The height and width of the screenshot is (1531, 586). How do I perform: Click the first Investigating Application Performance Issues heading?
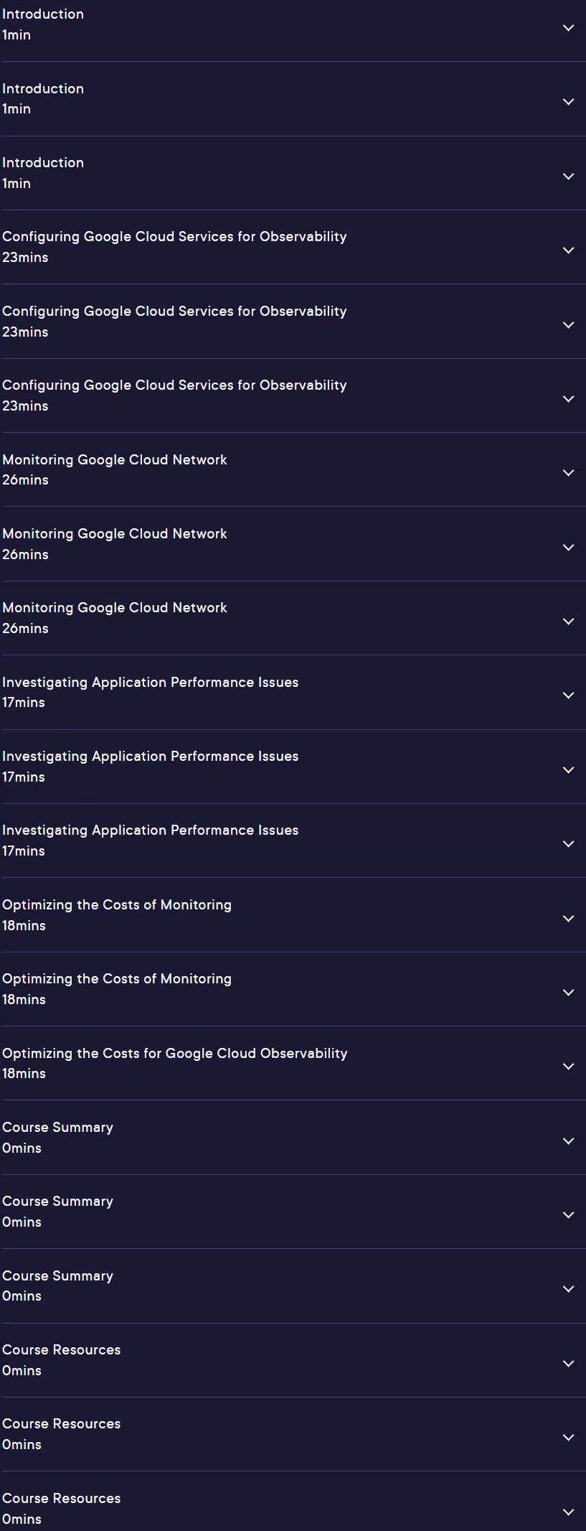point(150,682)
